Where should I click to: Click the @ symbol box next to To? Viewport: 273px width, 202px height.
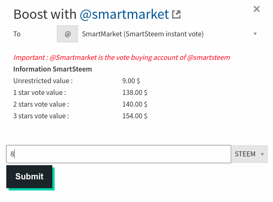[x=67, y=34]
